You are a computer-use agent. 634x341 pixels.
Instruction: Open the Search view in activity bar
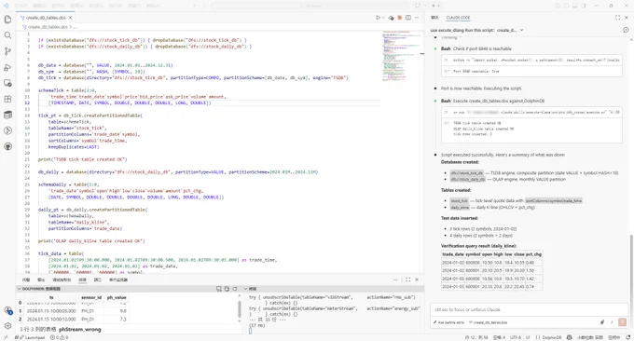tap(7, 35)
